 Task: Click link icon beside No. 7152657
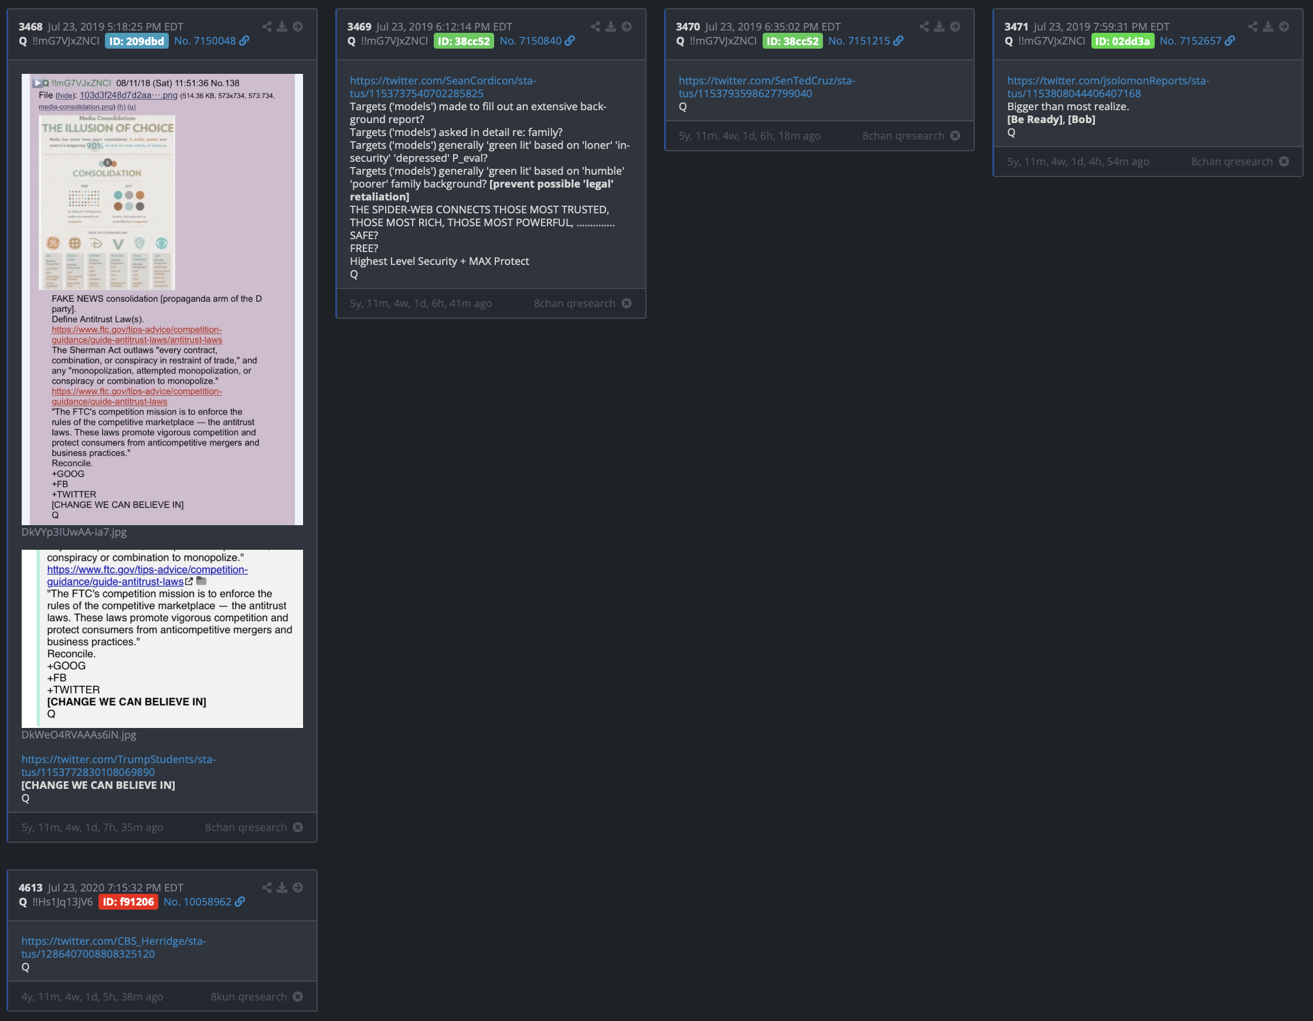[x=1230, y=41]
